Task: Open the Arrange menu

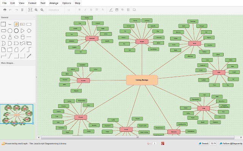Action: click(x=54, y=3)
